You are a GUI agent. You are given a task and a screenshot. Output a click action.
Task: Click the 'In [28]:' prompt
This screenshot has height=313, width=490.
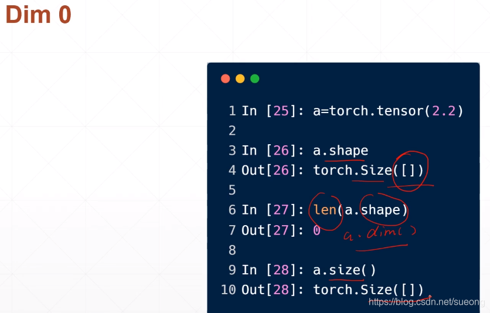click(x=273, y=270)
